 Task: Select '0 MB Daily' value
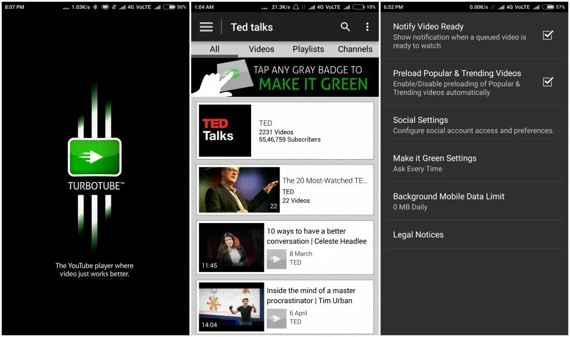coord(410,207)
